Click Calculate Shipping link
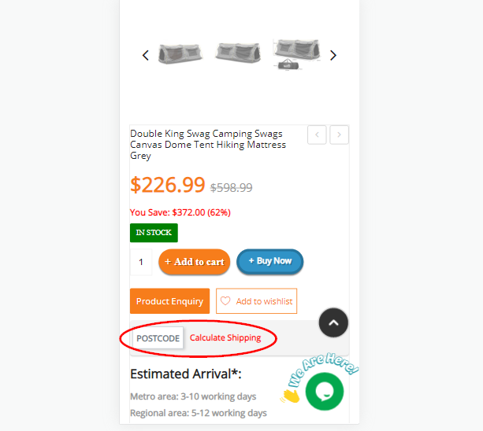Viewport: 483px width, 431px height. point(225,338)
